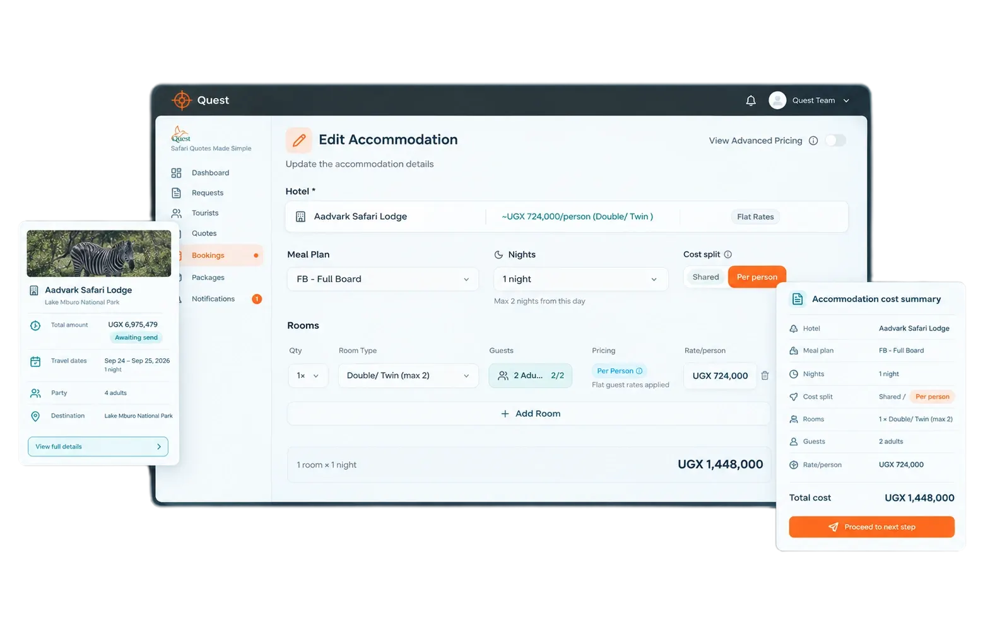
Task: Click the info icon next to Cost split
Action: pos(727,254)
